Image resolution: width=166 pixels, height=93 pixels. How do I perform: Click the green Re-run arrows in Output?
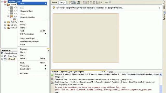pos(52,75)
